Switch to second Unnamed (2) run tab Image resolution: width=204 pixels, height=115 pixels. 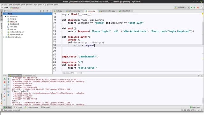coord(29,76)
